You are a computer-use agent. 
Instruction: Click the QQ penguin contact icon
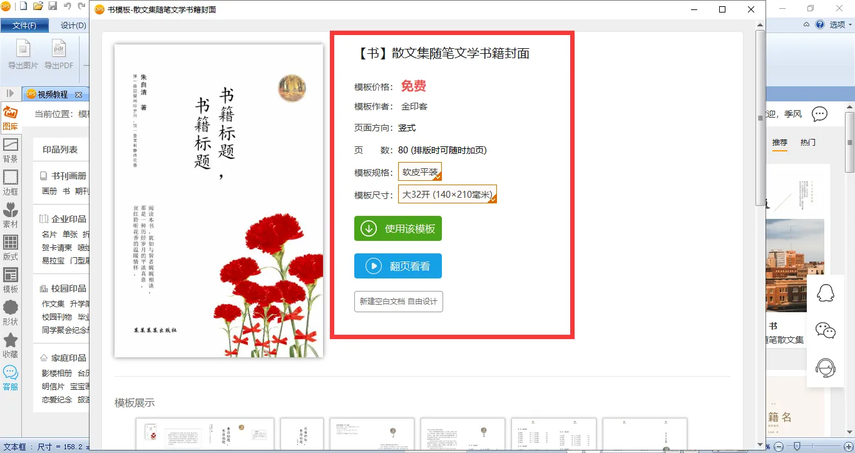(826, 293)
